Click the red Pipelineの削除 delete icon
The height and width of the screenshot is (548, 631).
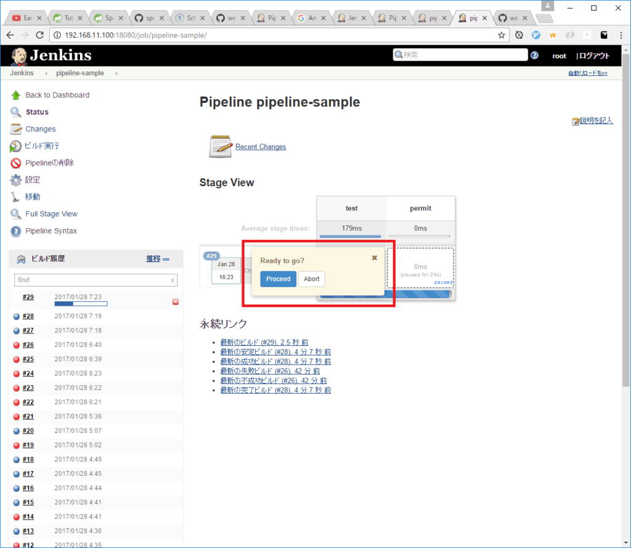[x=15, y=163]
